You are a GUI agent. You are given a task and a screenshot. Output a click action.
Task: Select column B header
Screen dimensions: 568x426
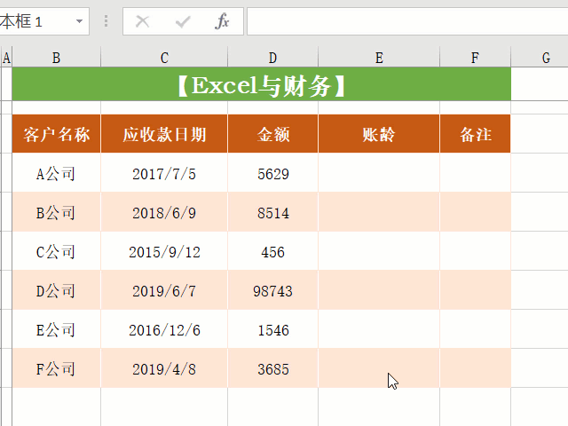[56, 57]
